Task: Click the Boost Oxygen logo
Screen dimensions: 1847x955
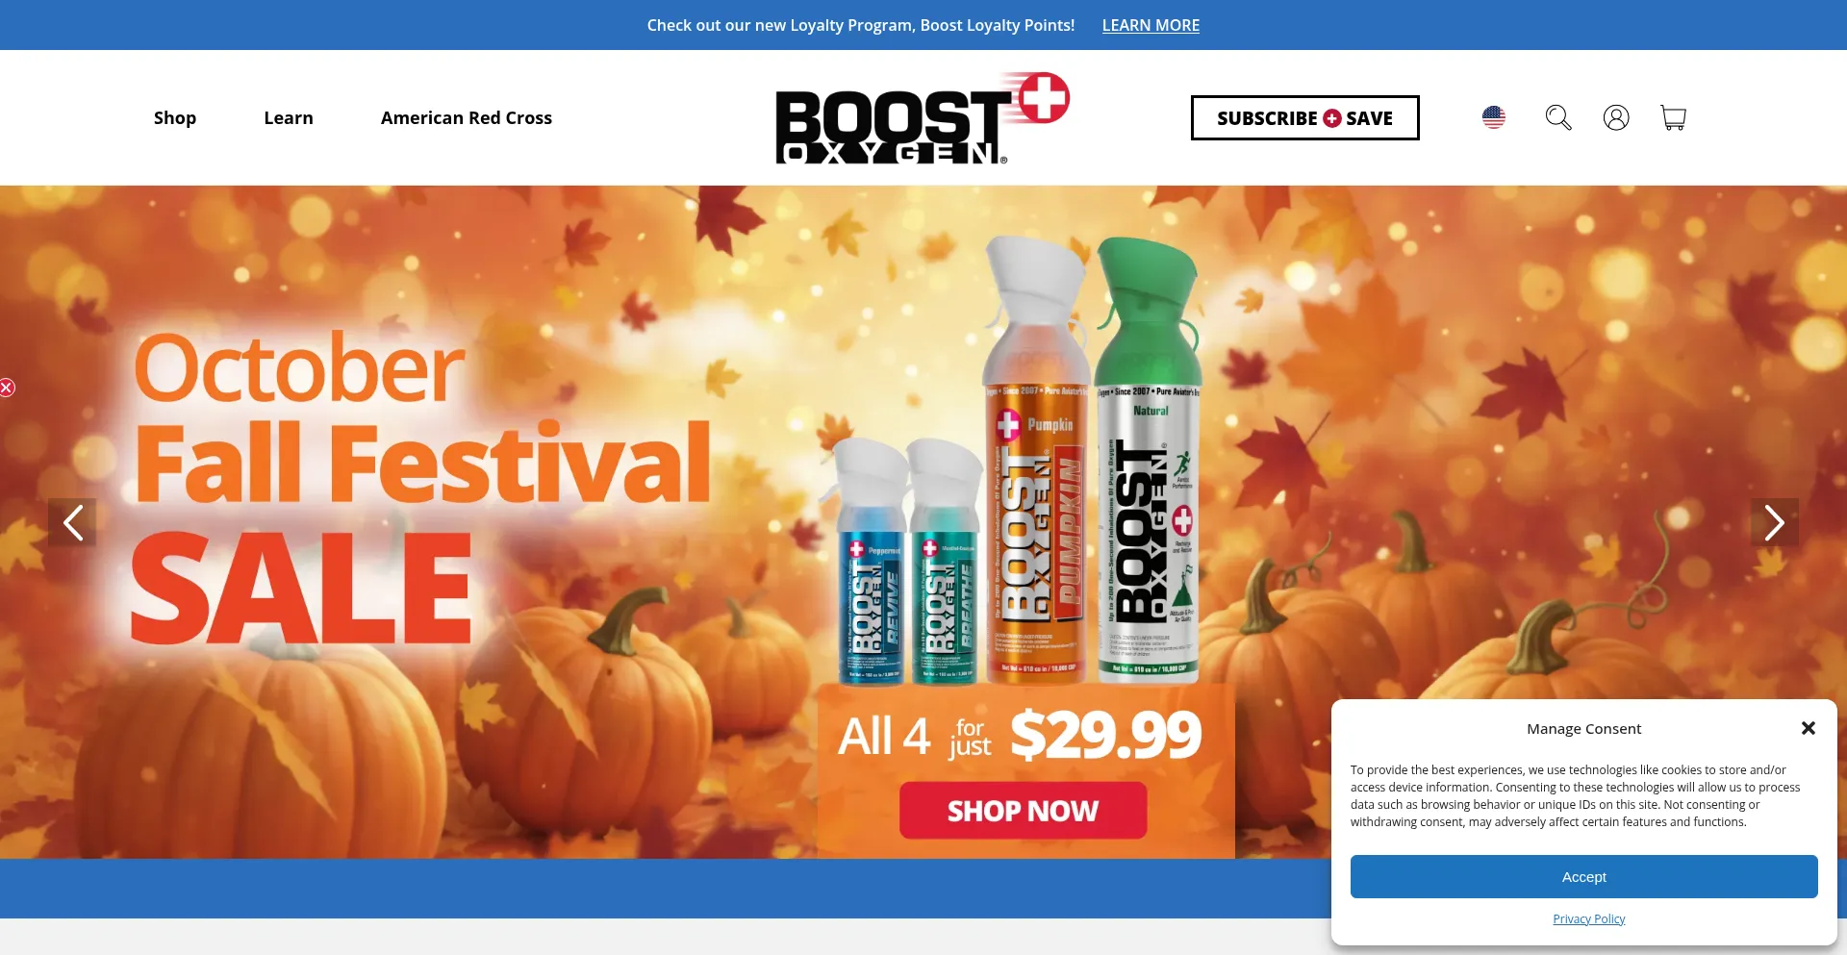Action: (923, 117)
